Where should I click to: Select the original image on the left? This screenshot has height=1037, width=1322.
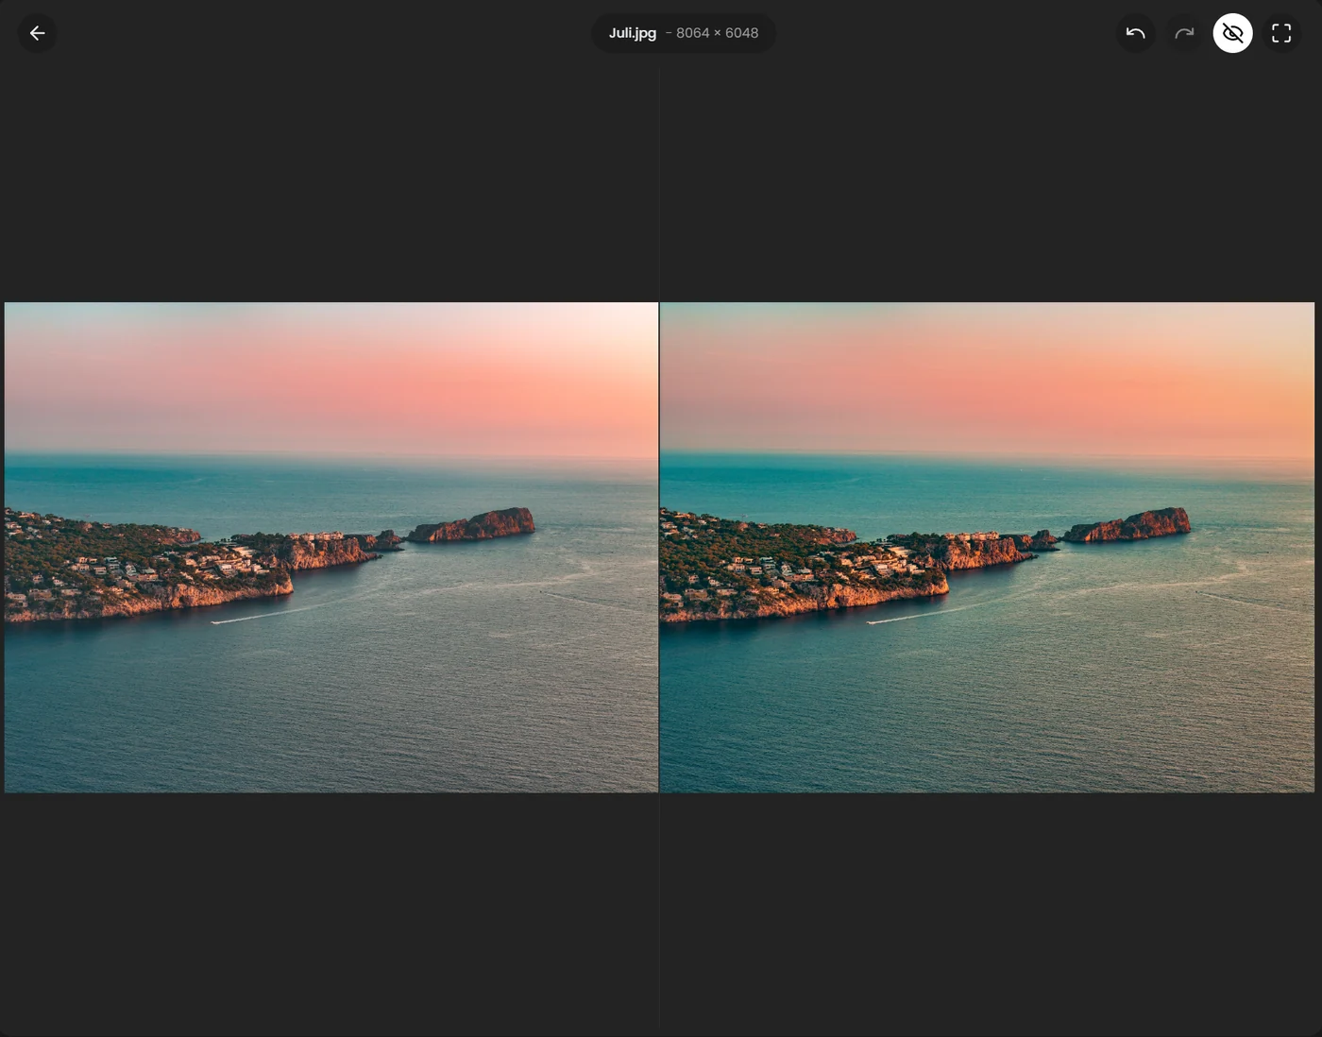click(331, 547)
